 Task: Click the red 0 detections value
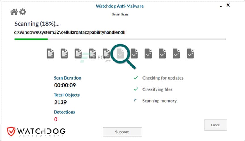click(56, 119)
